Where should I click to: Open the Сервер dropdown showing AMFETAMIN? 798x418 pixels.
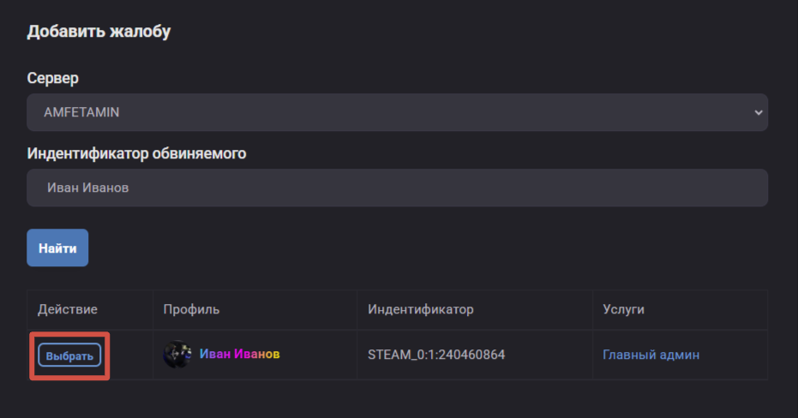pos(397,112)
